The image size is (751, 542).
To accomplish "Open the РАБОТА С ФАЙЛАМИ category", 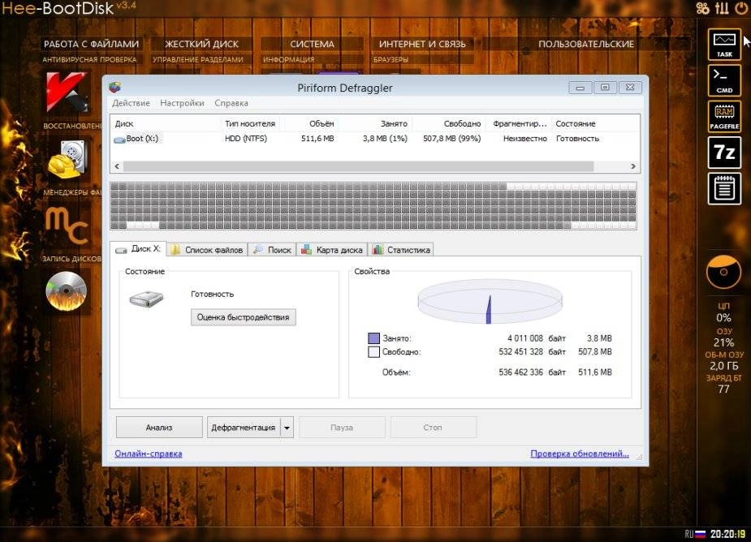I will coord(91,44).
